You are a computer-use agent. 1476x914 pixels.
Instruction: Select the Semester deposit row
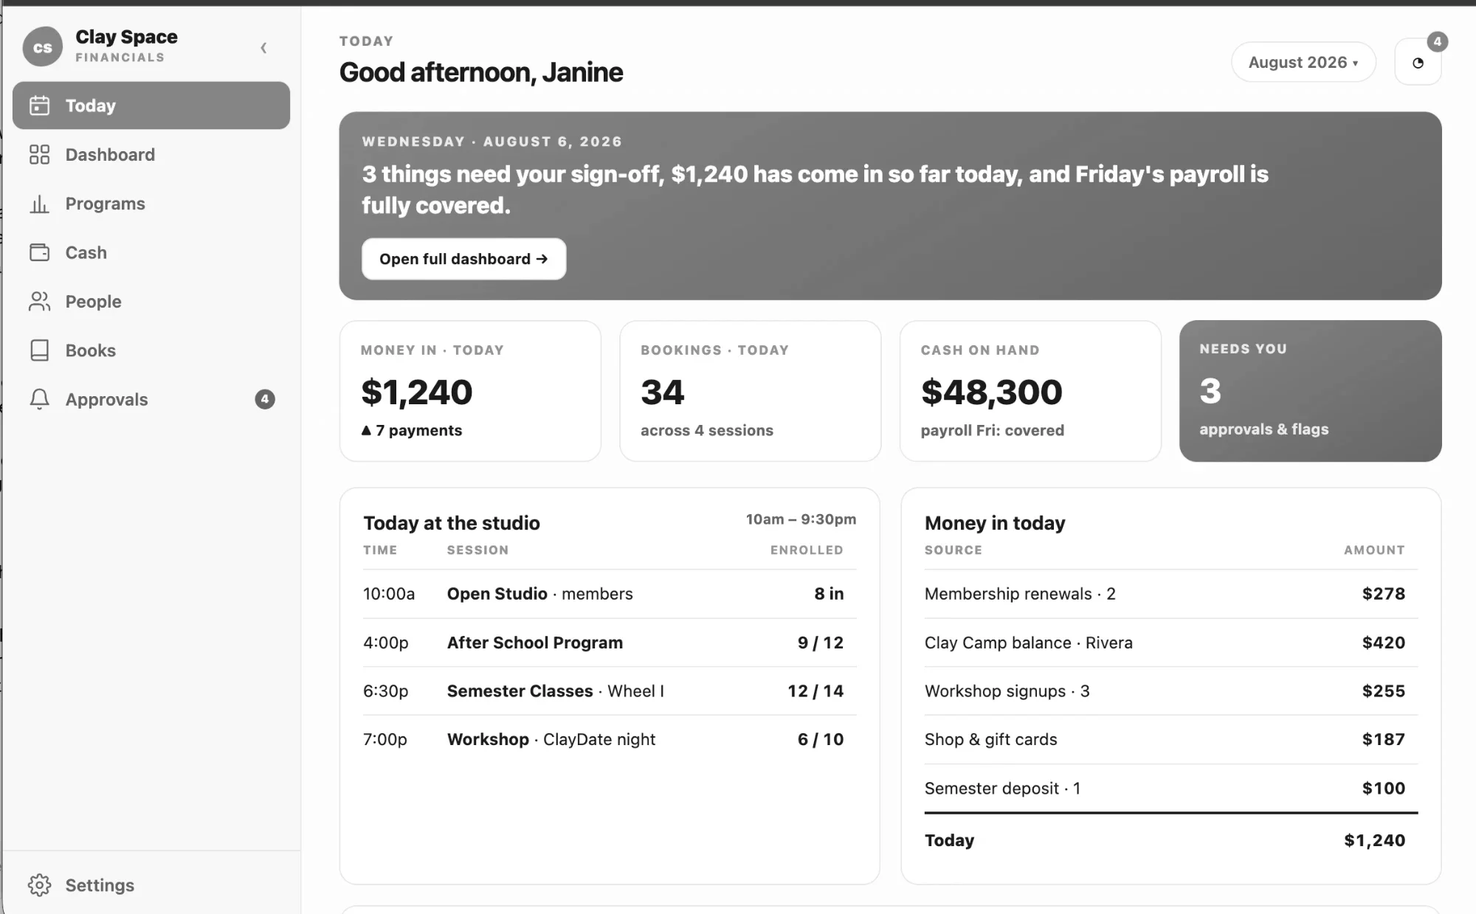click(x=1170, y=788)
